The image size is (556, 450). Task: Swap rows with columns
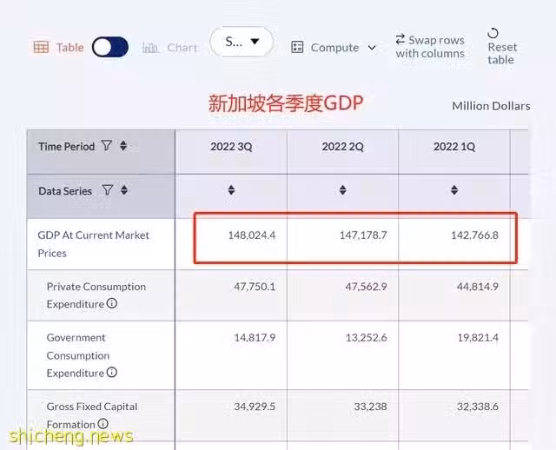coord(430,46)
